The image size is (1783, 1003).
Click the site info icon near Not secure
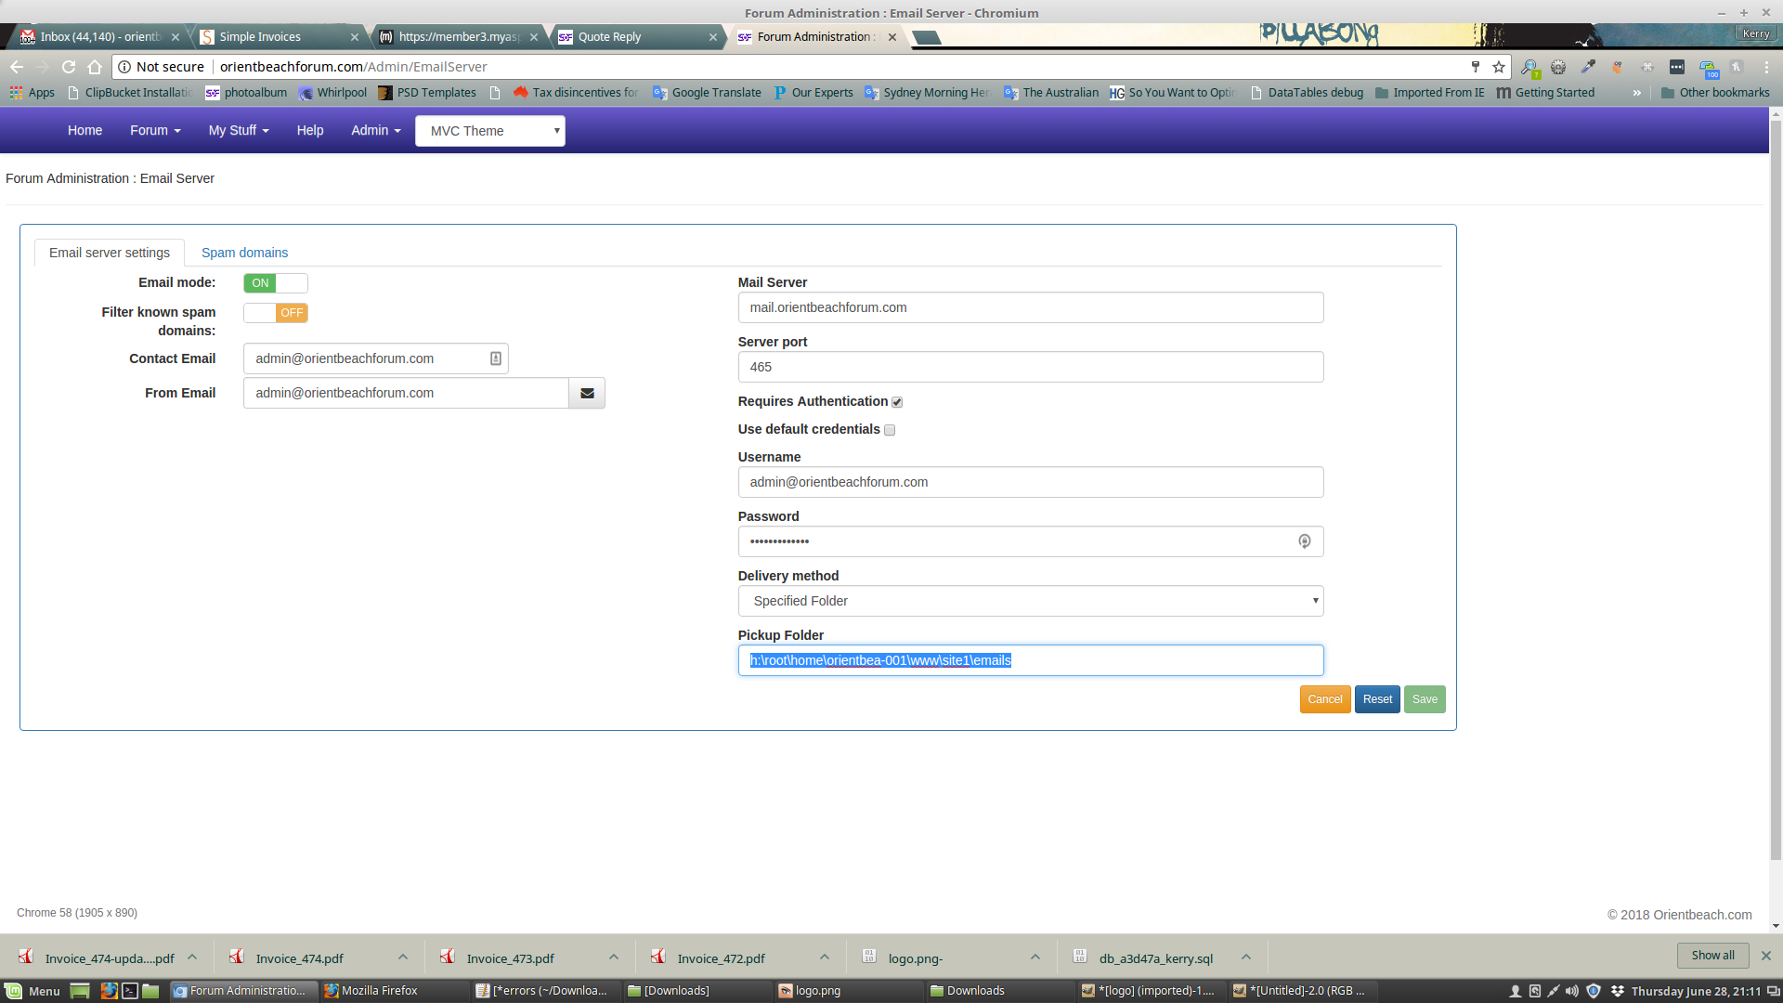[124, 67]
